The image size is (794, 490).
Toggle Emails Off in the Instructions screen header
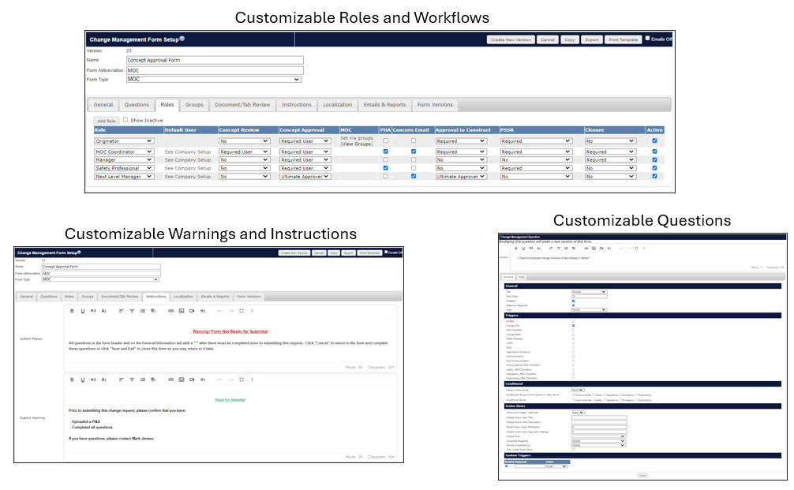point(387,252)
